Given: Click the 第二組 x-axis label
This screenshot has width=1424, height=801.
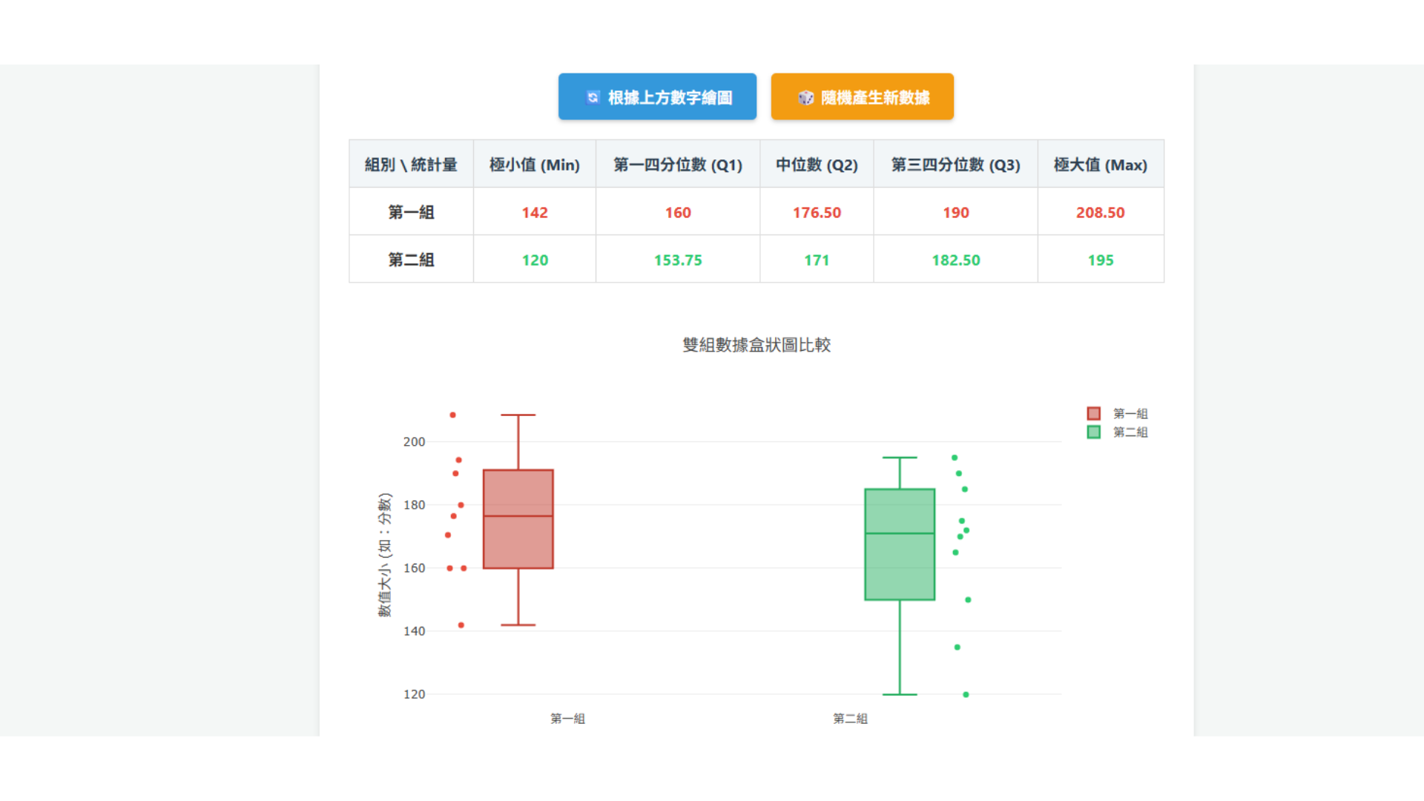Looking at the screenshot, I should pyautogui.click(x=850, y=718).
